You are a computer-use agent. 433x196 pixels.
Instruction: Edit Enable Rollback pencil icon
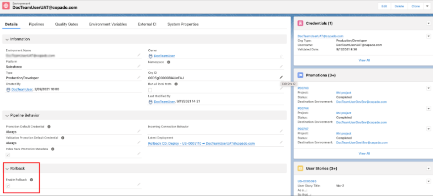tap(139, 184)
